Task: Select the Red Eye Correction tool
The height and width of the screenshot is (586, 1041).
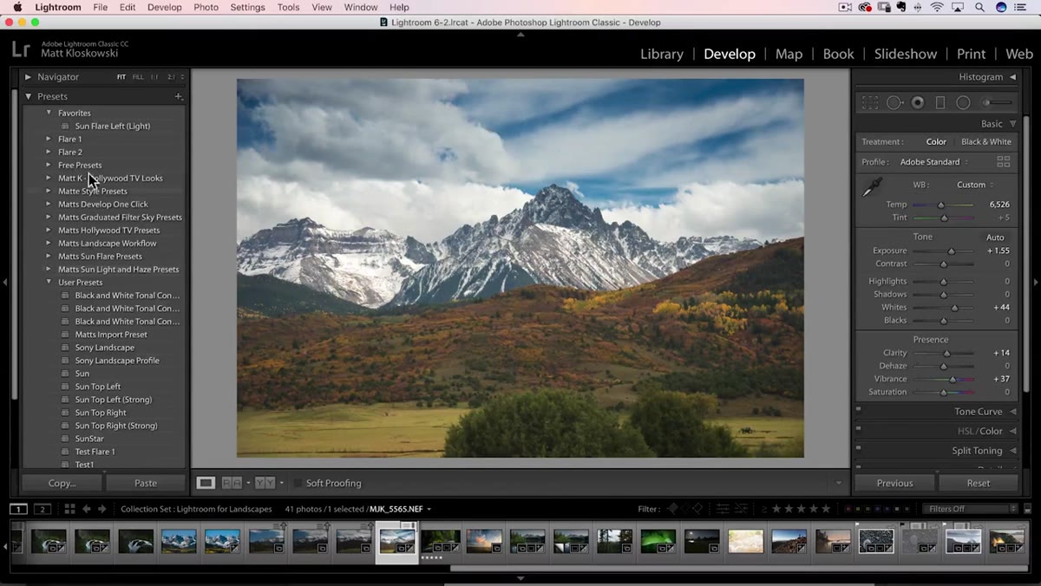Action: 917,102
